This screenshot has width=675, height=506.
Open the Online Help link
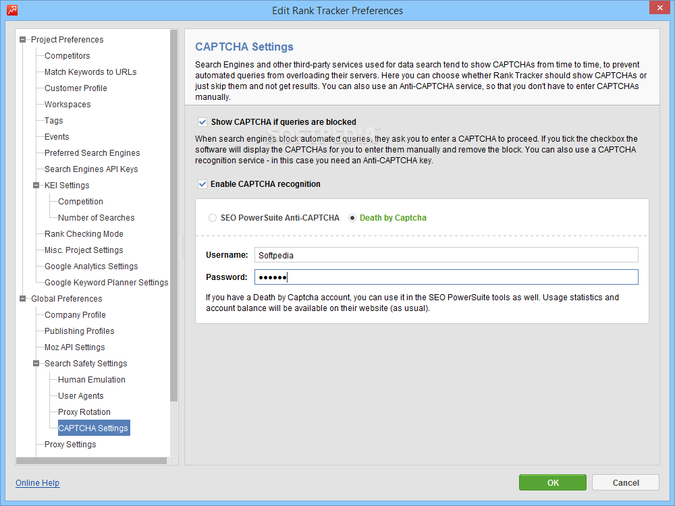pos(37,483)
